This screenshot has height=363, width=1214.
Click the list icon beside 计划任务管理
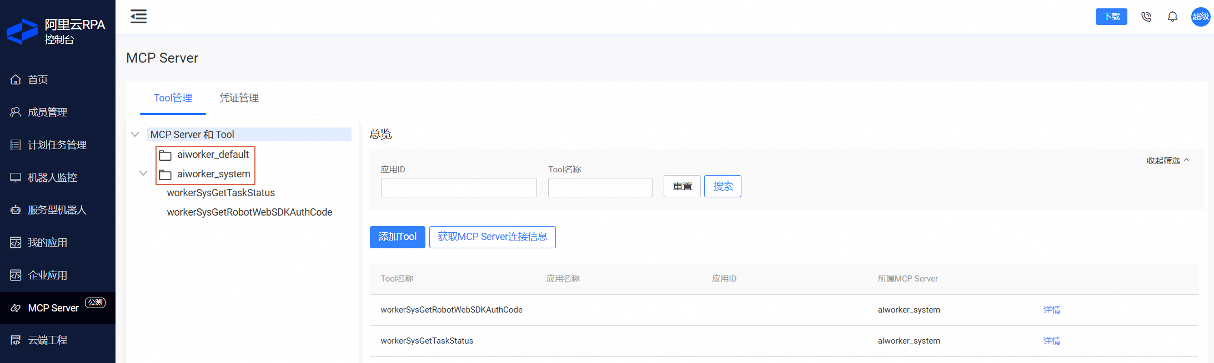16,145
